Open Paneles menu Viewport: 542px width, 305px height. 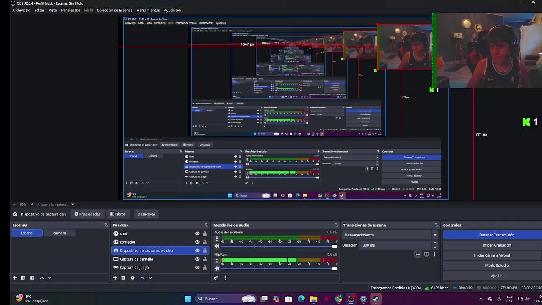[x=70, y=10]
